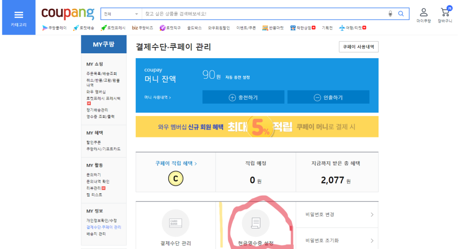Open the 비밀번호 변경 row
Image resolution: width=459 pixels, height=249 pixels.
pyautogui.click(x=337, y=215)
